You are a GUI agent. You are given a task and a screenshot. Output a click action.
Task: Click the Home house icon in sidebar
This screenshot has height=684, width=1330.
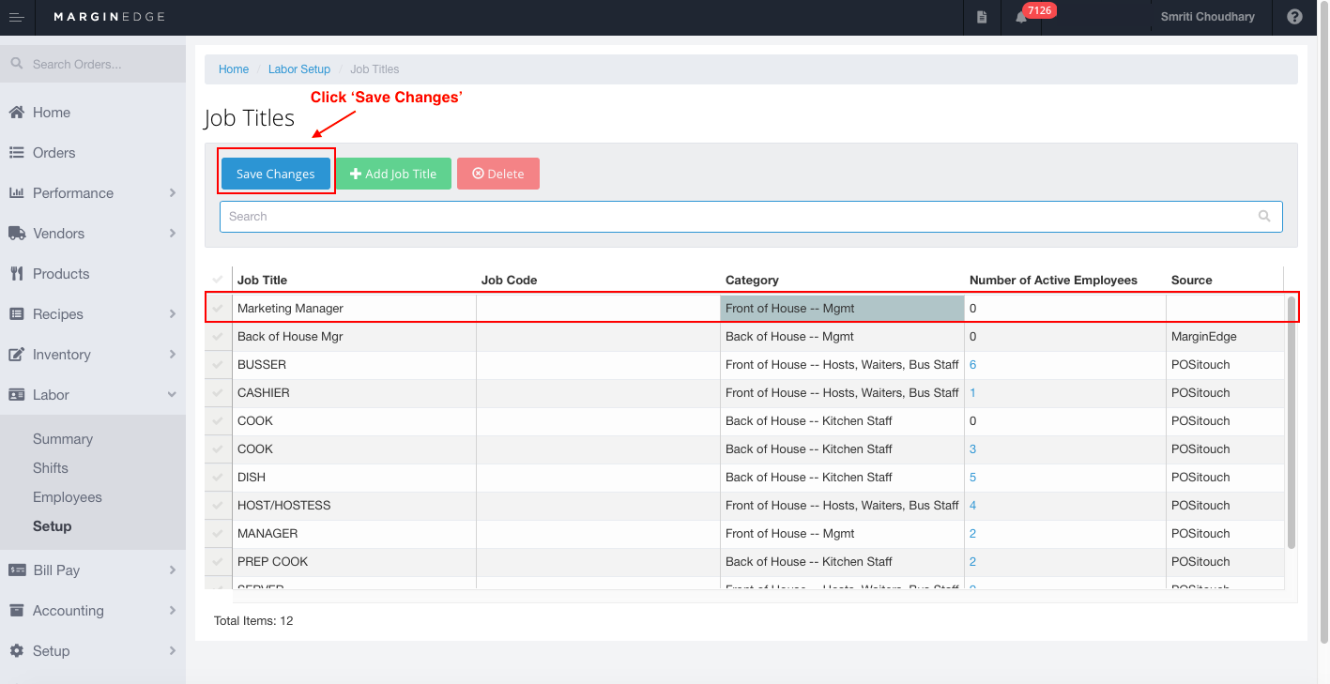tap(16, 113)
